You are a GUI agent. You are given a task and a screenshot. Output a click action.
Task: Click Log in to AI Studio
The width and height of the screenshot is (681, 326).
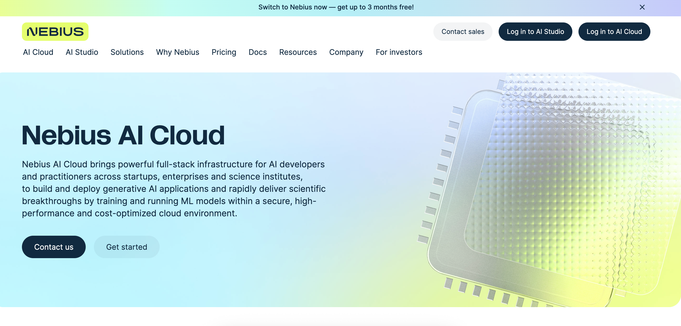535,31
